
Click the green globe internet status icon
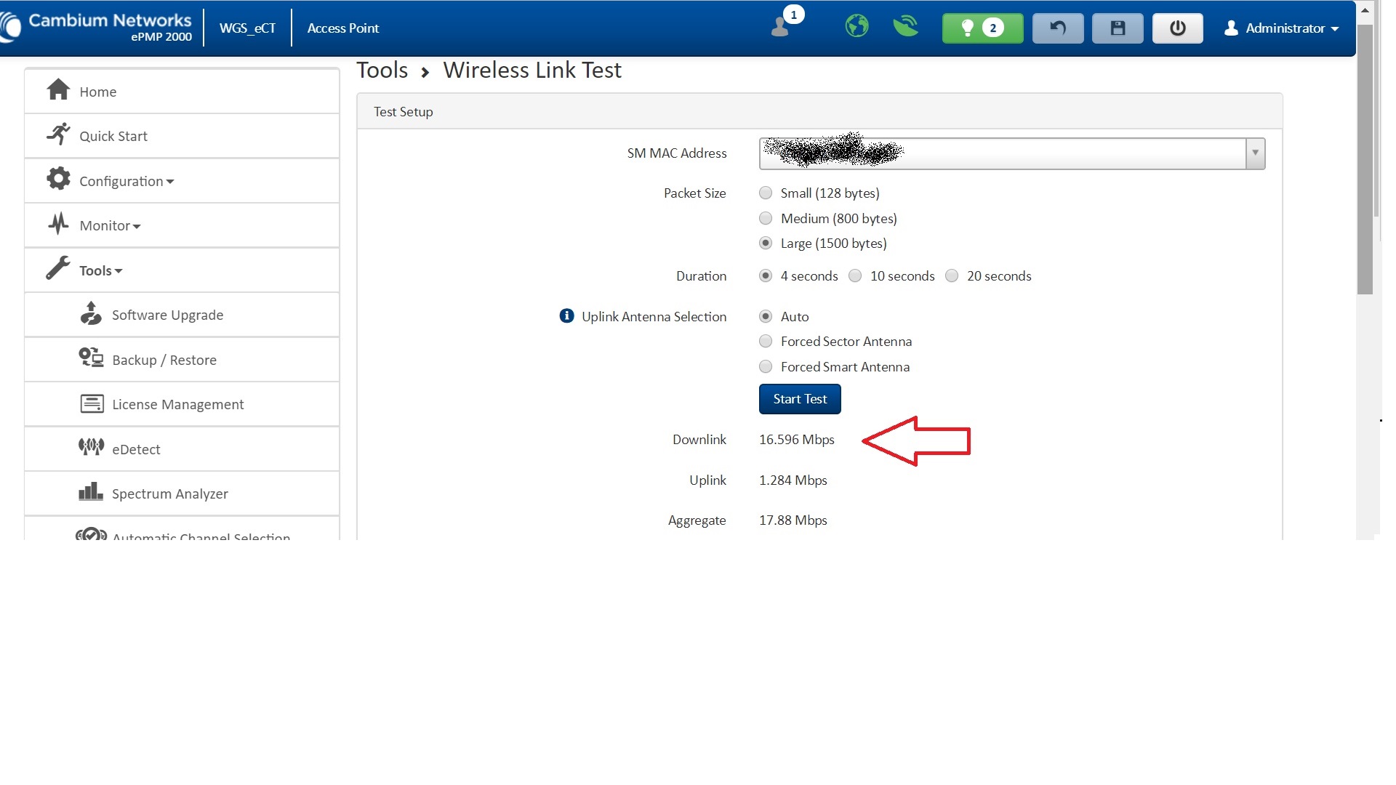[x=857, y=27]
